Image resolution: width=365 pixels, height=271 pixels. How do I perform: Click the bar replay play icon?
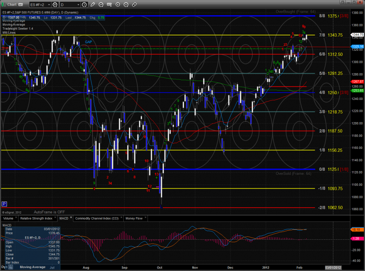(118, 5)
